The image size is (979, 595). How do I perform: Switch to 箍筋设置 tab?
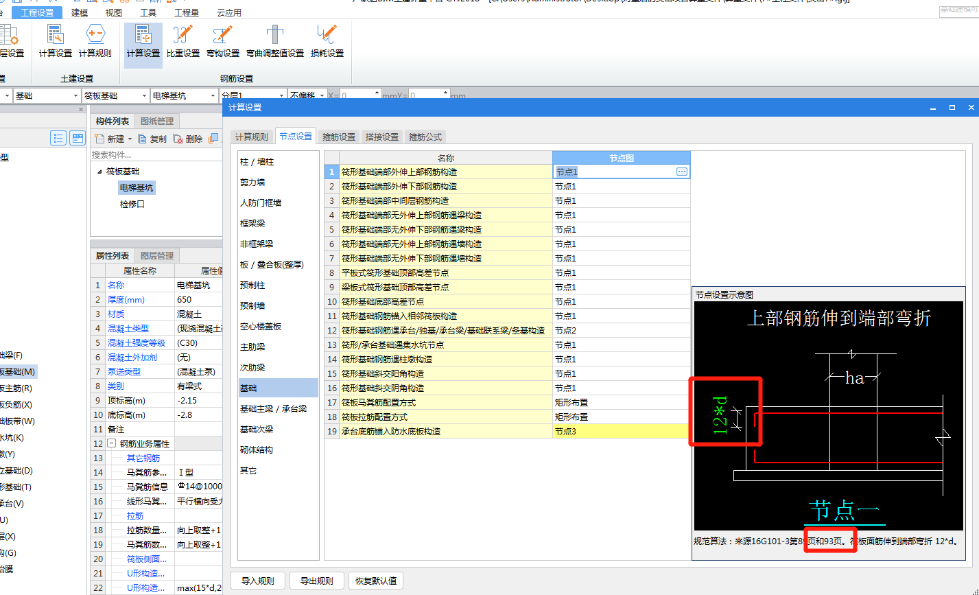[x=339, y=137]
